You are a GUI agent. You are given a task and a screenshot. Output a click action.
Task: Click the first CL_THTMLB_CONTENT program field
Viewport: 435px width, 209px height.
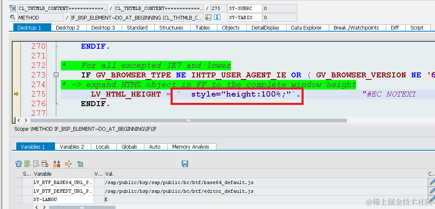(x=63, y=8)
